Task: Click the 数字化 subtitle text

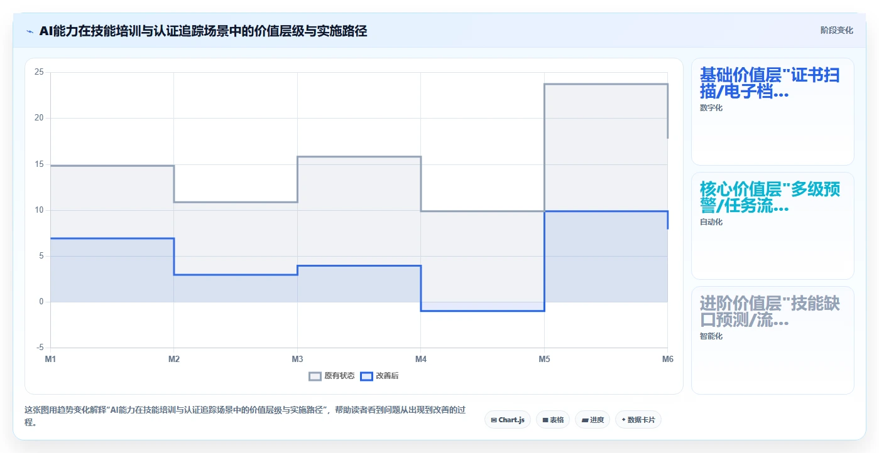Action: (711, 108)
